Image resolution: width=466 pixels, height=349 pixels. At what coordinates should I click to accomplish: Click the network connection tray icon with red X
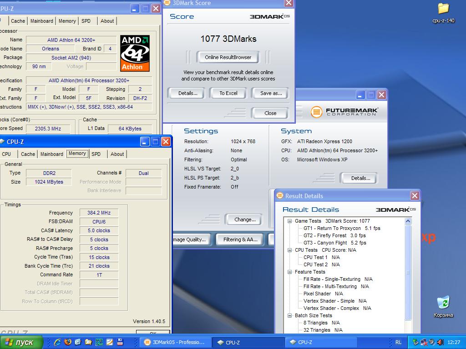424,342
